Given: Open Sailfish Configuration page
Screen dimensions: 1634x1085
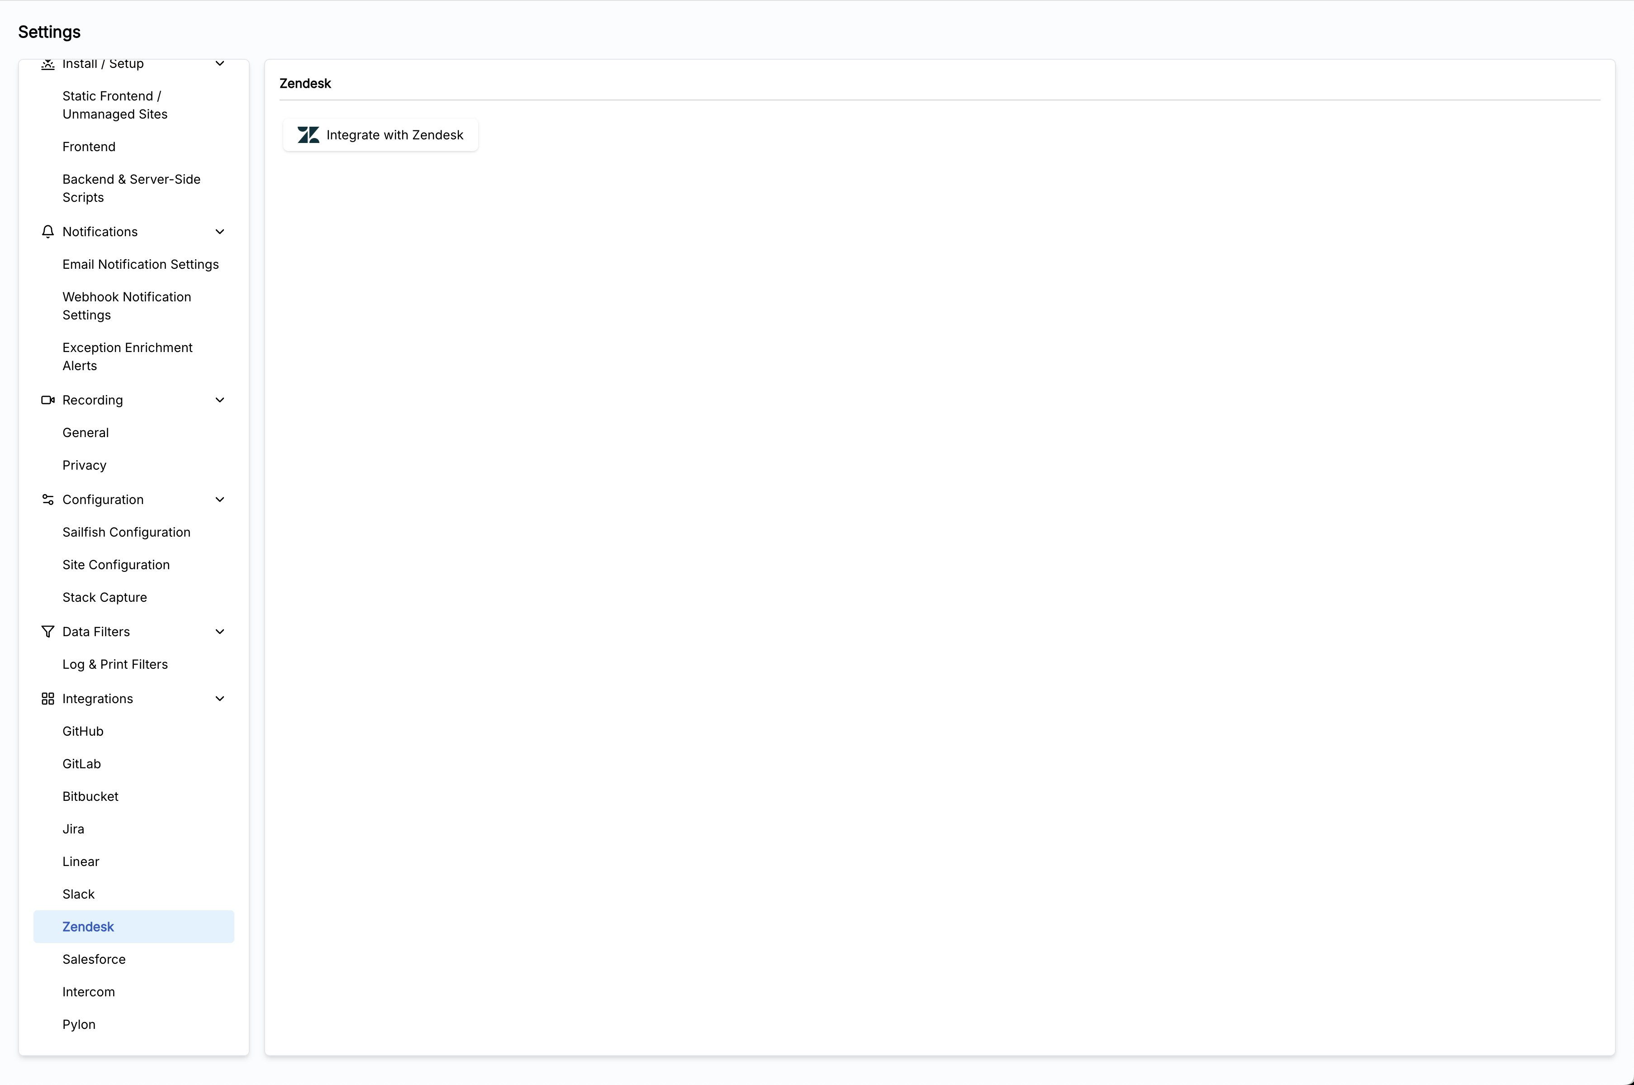Looking at the screenshot, I should (133, 532).
